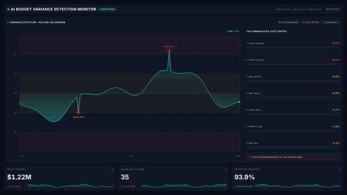Click the Total Variance card corner dot
The image size is (347, 195).
click(112, 170)
